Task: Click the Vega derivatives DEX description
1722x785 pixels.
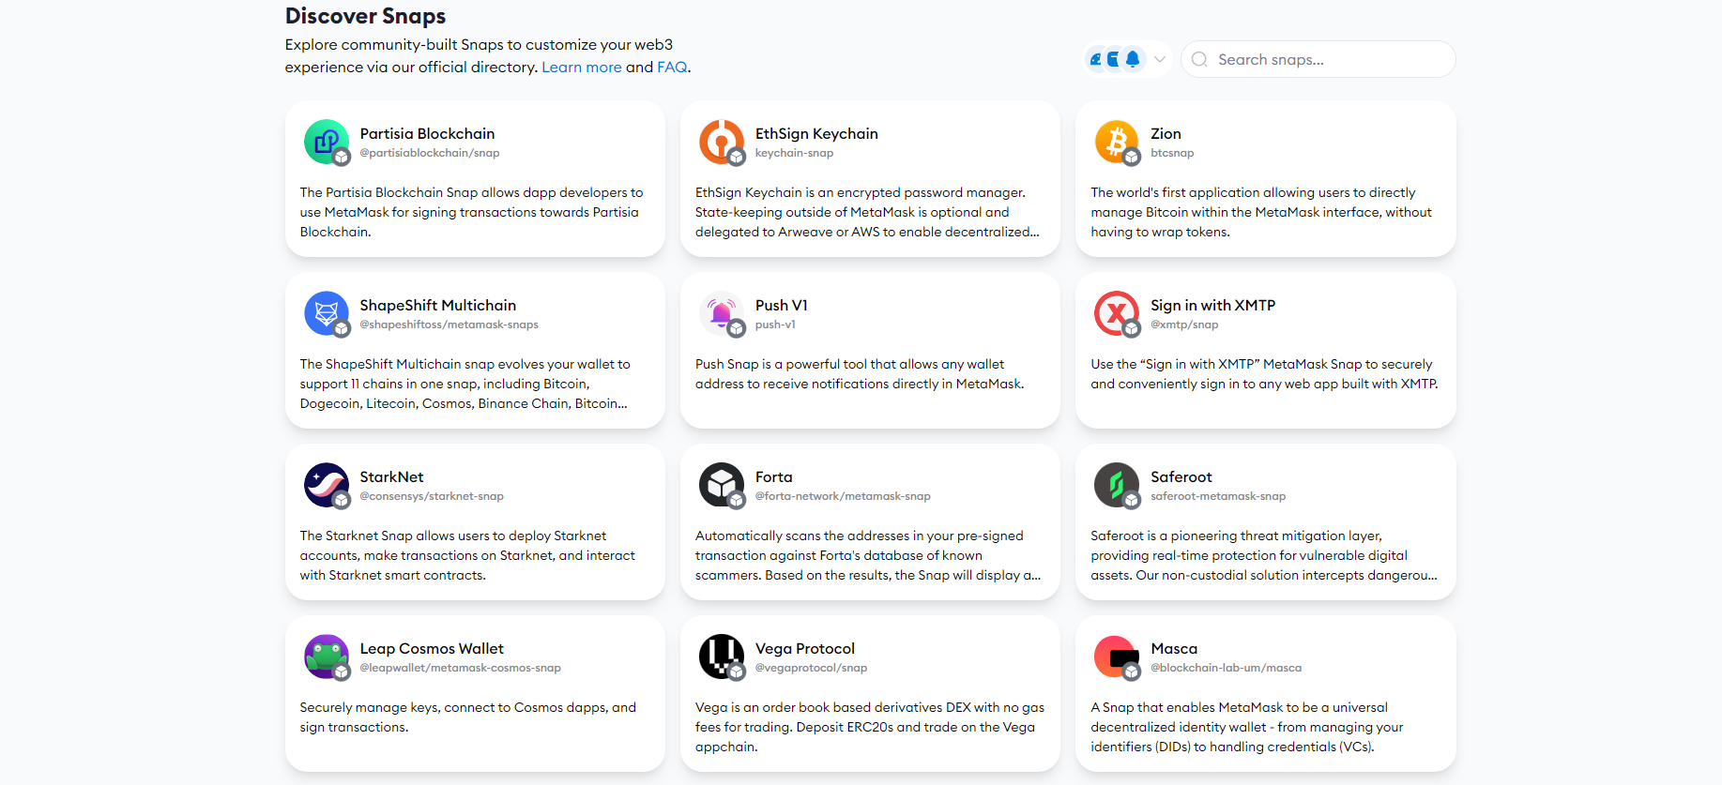Action: pyautogui.click(x=870, y=727)
